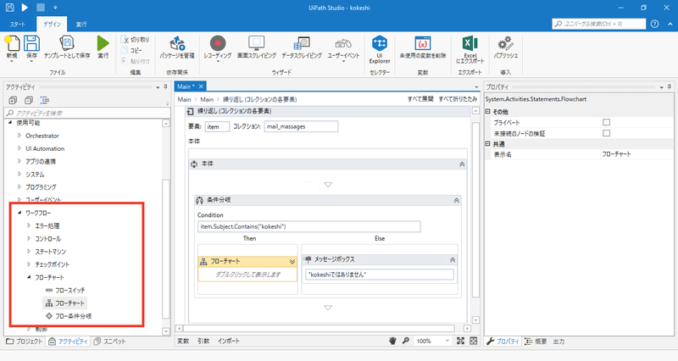The image size is (678, 361).
Task: Click fit to screen icon
Action: pos(460,341)
